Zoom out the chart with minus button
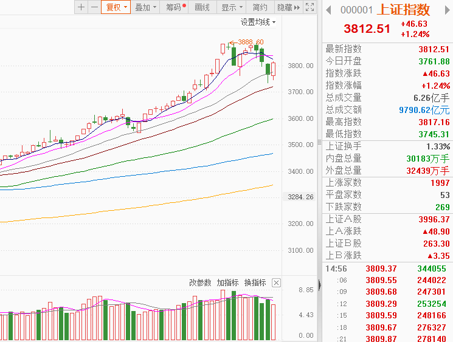This screenshot has width=453, height=342. 94,7
